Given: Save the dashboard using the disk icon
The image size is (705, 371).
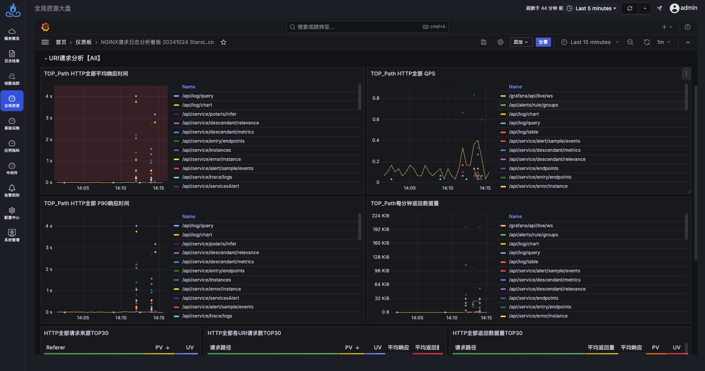Looking at the screenshot, I should pos(483,42).
